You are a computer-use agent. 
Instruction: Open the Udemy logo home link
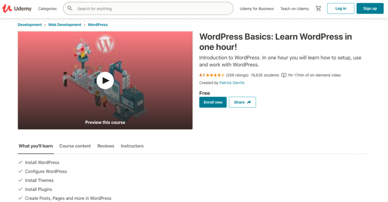pos(17,8)
